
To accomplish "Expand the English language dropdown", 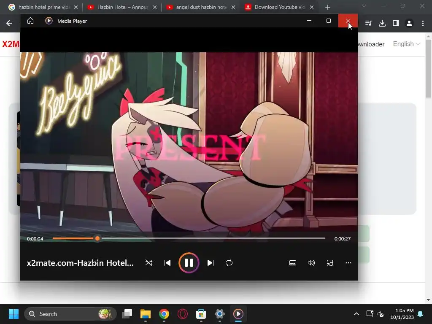I will point(407,44).
